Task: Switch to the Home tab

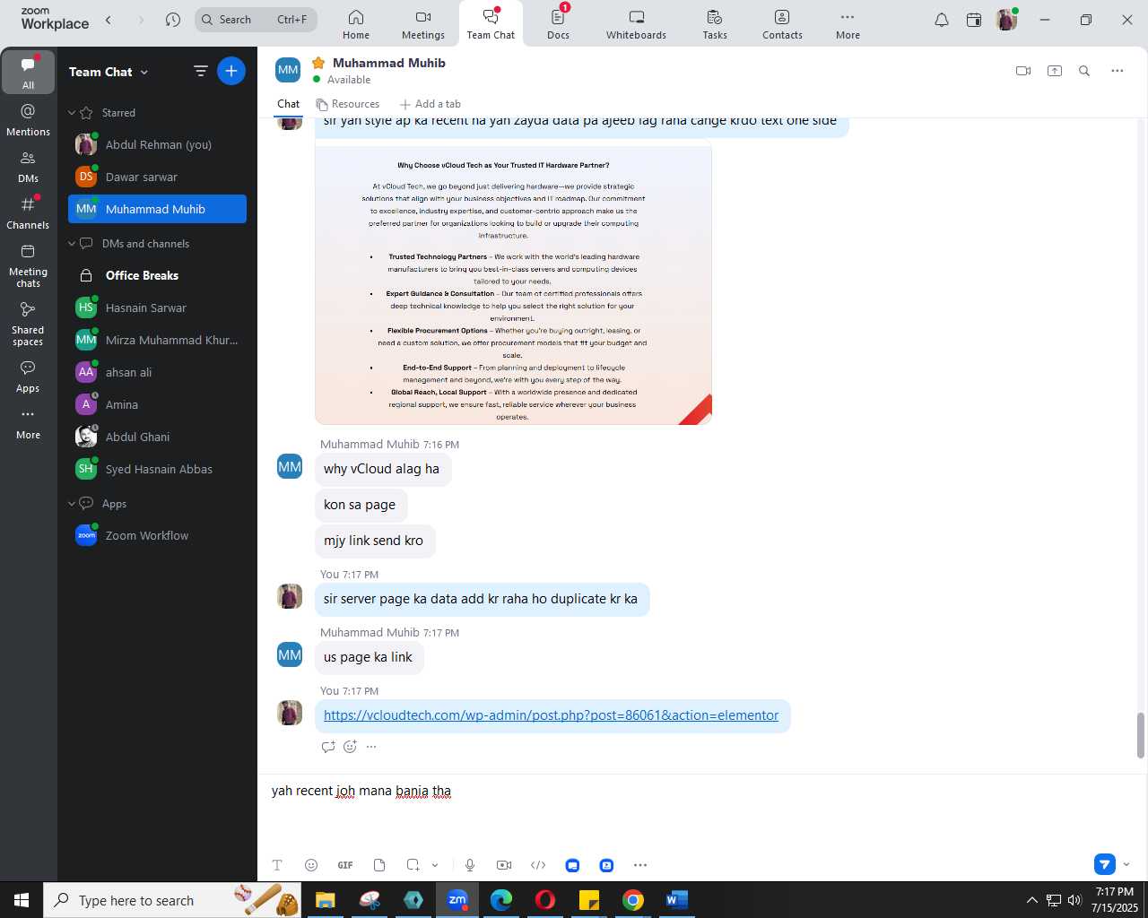Action: coord(356,24)
